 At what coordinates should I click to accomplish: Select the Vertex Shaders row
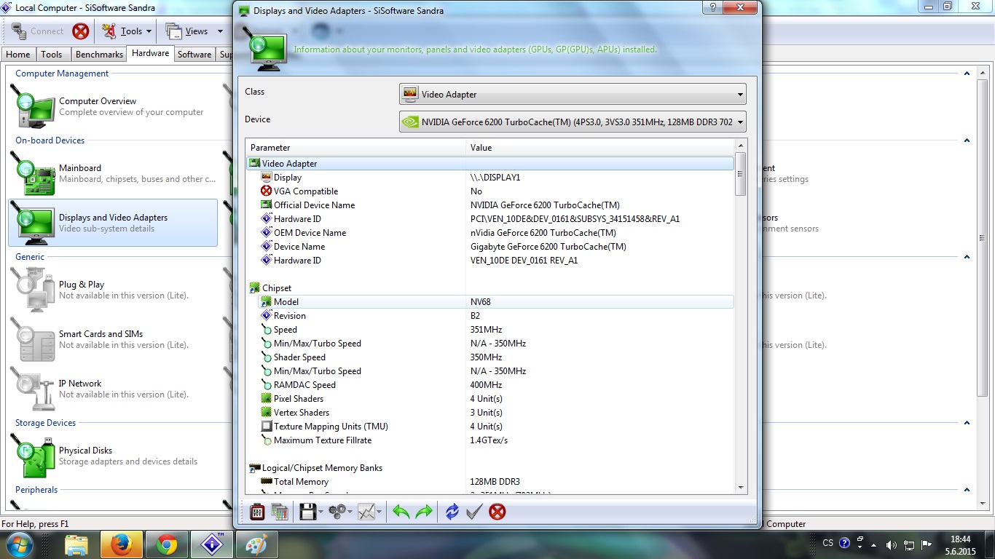(490, 413)
